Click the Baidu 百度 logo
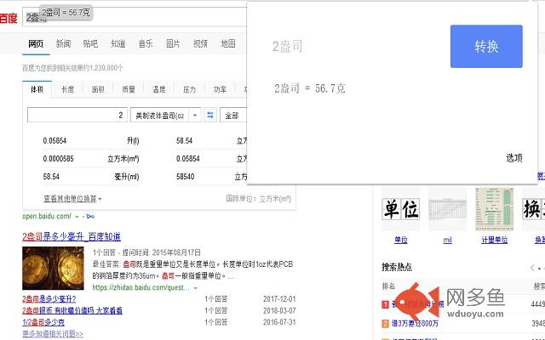 click(x=9, y=18)
